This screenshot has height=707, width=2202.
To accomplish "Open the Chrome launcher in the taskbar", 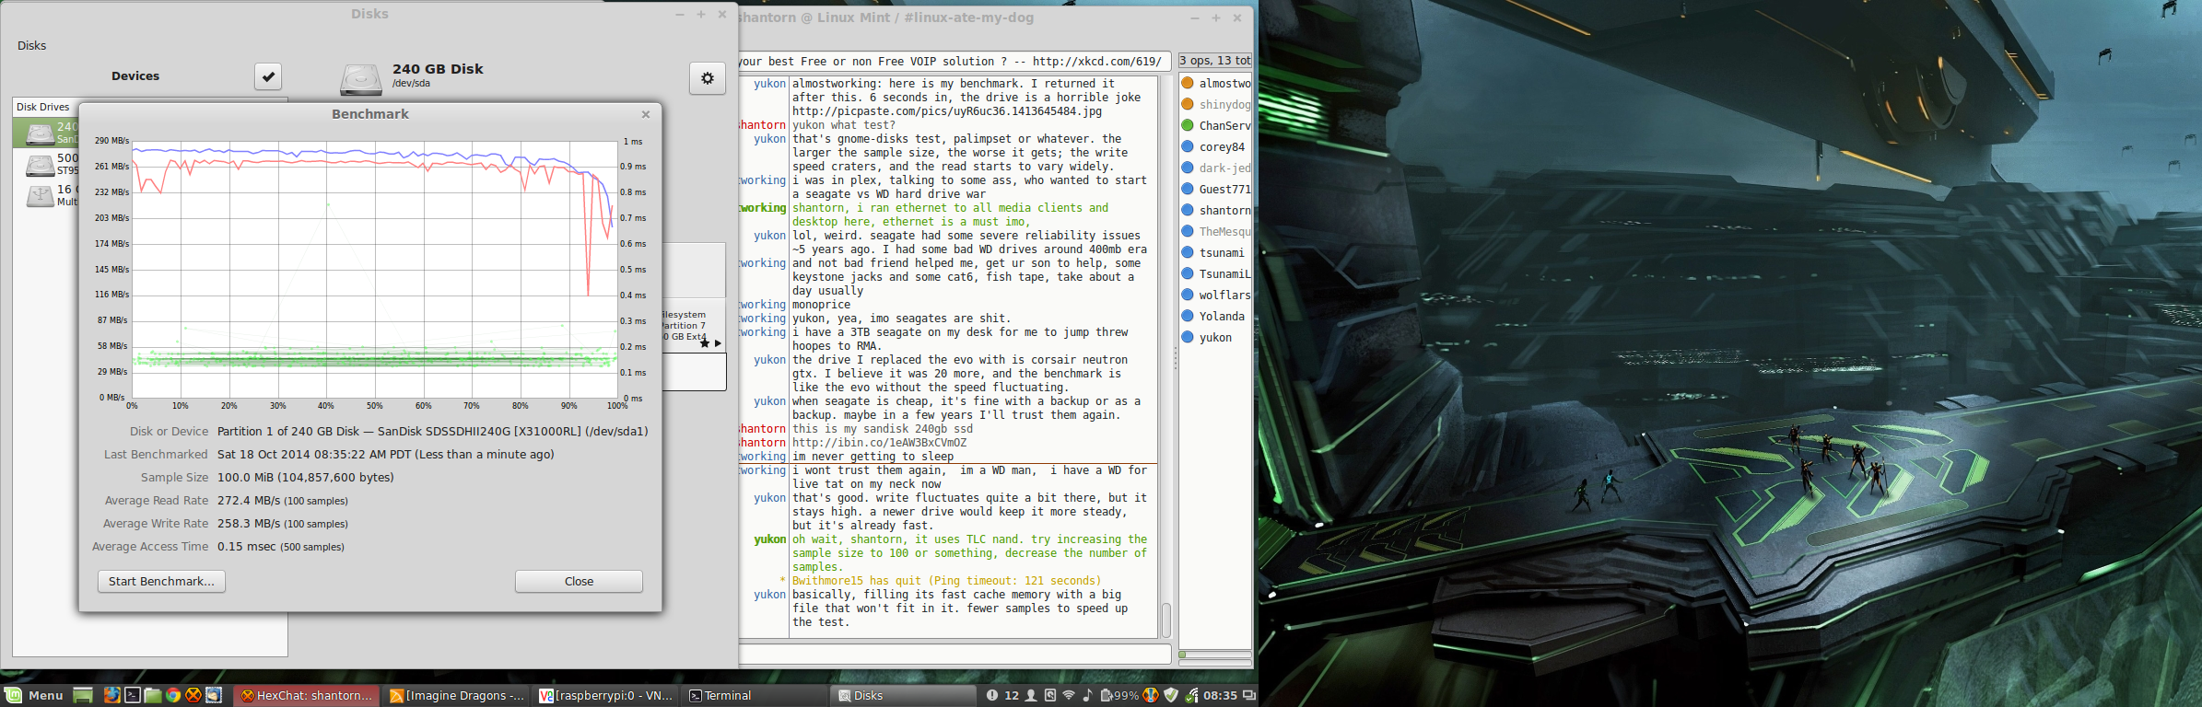I will coord(173,695).
